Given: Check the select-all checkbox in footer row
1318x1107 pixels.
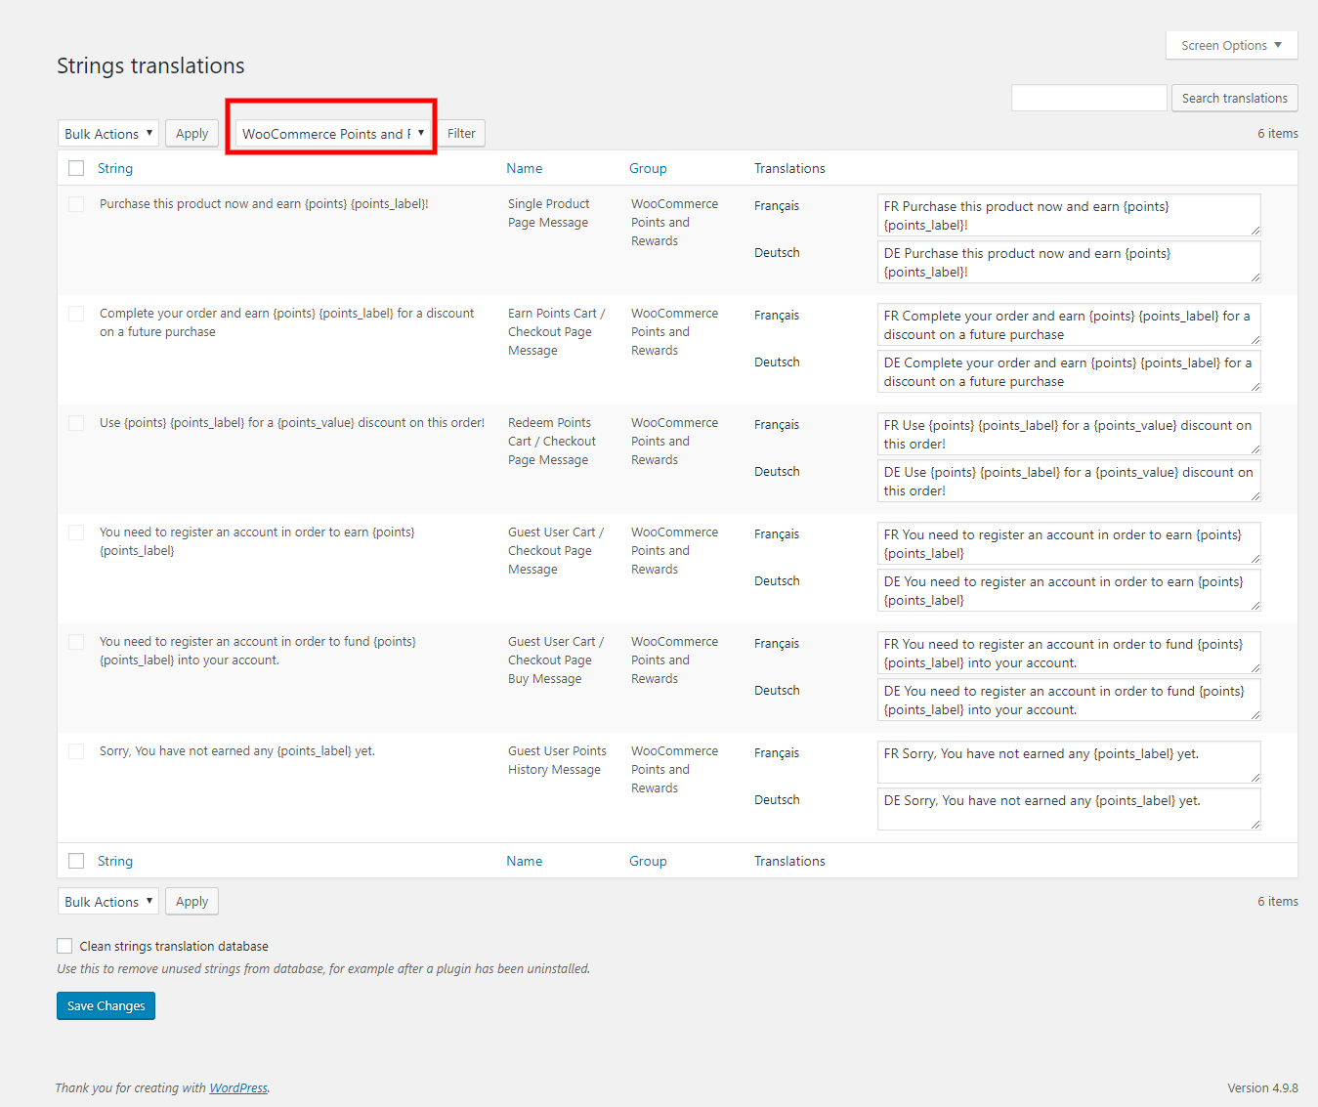Looking at the screenshot, I should [x=76, y=861].
